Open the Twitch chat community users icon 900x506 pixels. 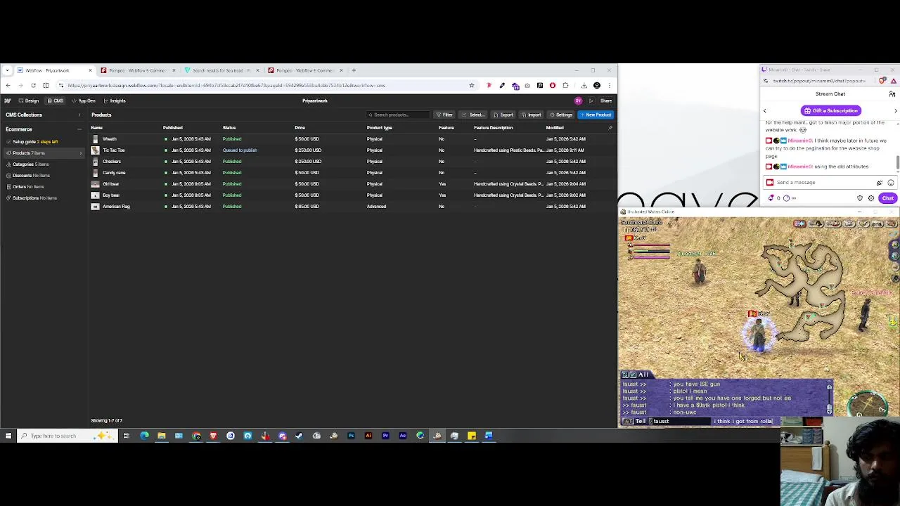tap(892, 94)
